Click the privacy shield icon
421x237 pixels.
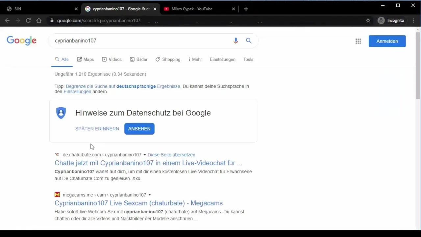click(61, 113)
